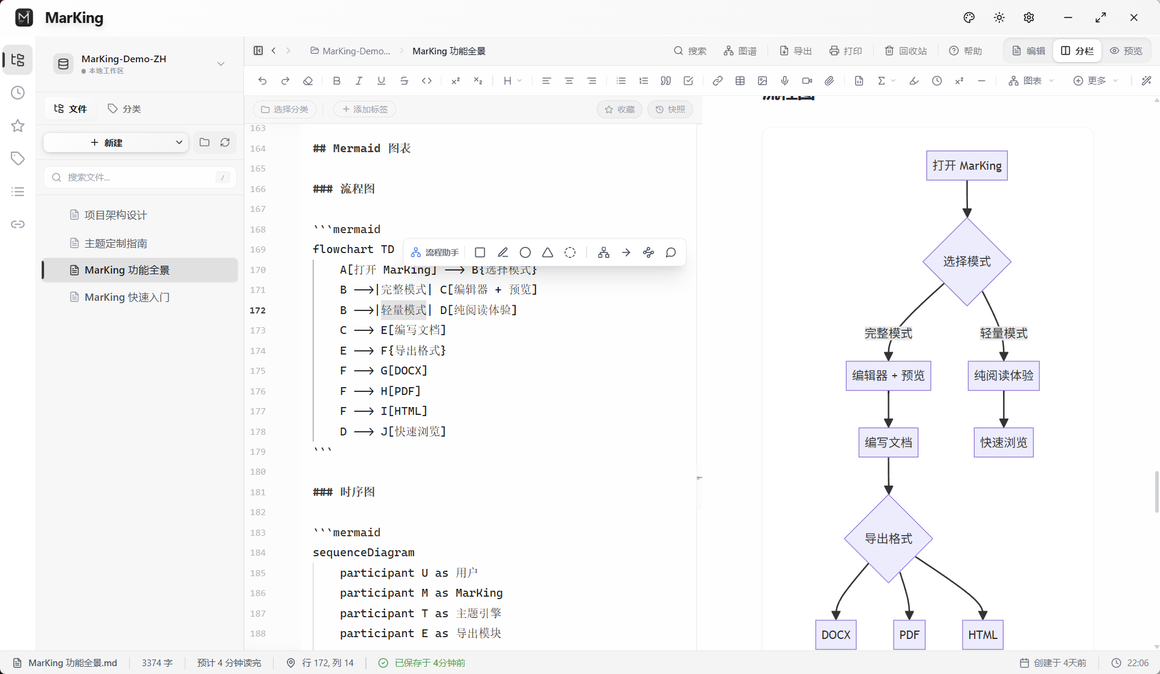Insert a code block file icon
Viewport: 1160px width, 674px height.
click(x=859, y=81)
